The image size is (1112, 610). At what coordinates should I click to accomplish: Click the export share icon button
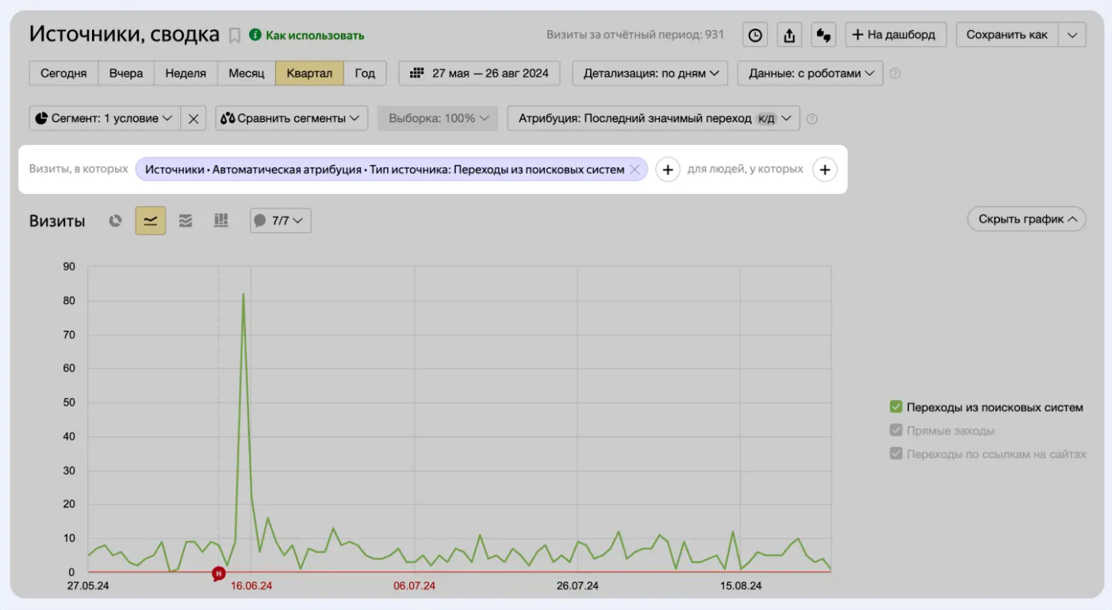[x=789, y=35]
